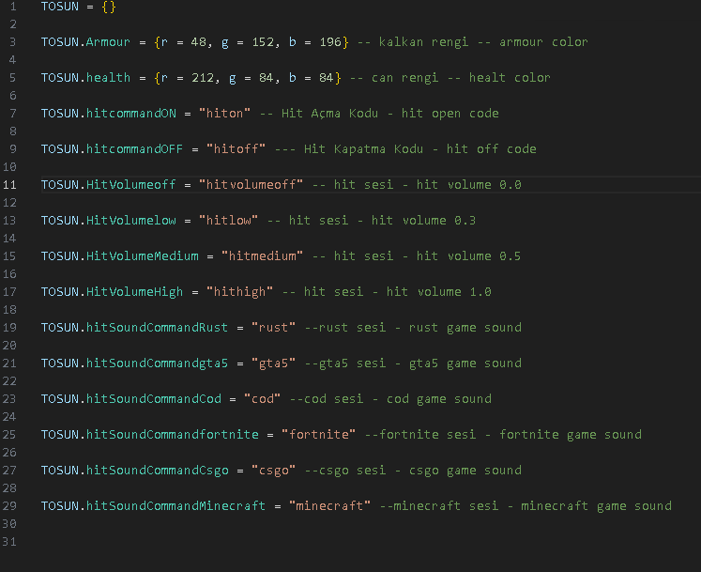Click the "hiton" string value

click(224, 114)
